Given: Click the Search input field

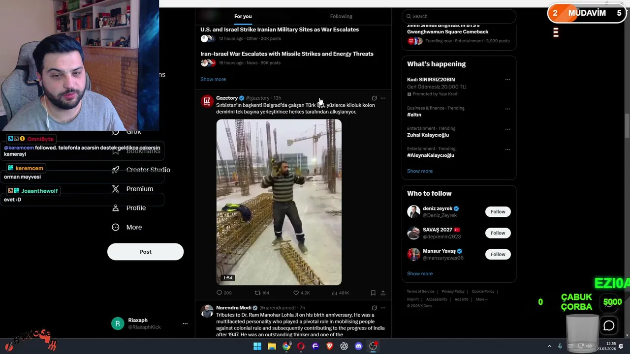Looking at the screenshot, I should click(x=459, y=16).
